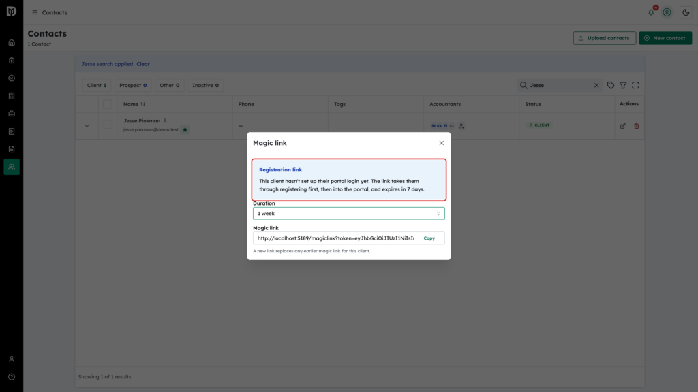Screen dimensions: 698x392
Task: Open the user account avatar icon
Action: tap(667, 12)
